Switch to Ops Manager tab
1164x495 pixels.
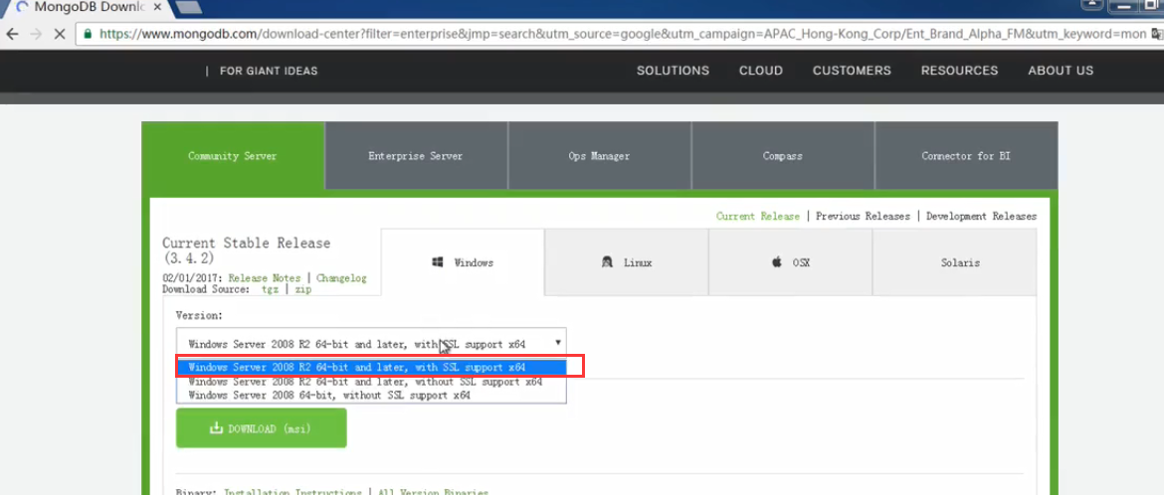pos(599,156)
